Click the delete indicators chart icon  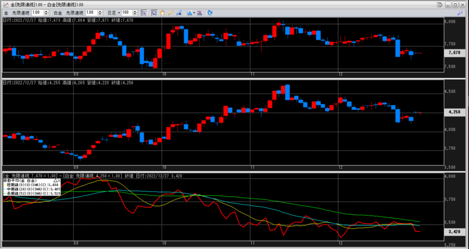tap(200, 13)
